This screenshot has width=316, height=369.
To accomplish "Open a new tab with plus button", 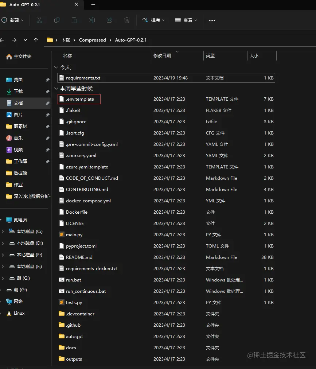I will 93,5.
